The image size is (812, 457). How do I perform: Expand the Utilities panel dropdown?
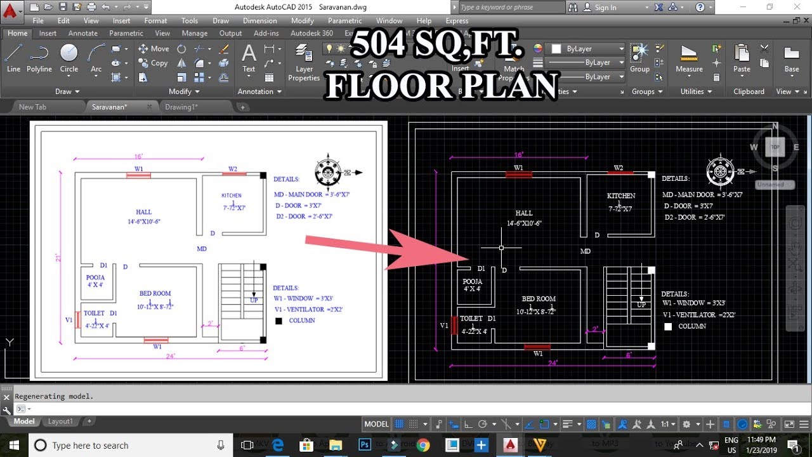697,91
